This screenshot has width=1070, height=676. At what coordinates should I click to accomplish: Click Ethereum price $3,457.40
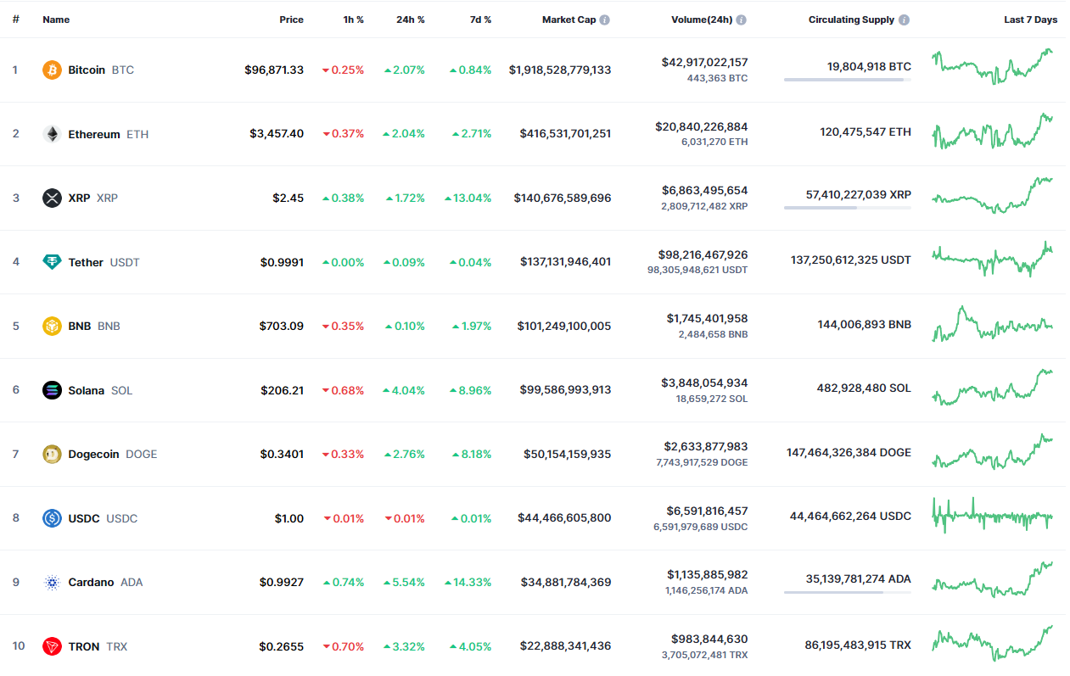click(277, 134)
